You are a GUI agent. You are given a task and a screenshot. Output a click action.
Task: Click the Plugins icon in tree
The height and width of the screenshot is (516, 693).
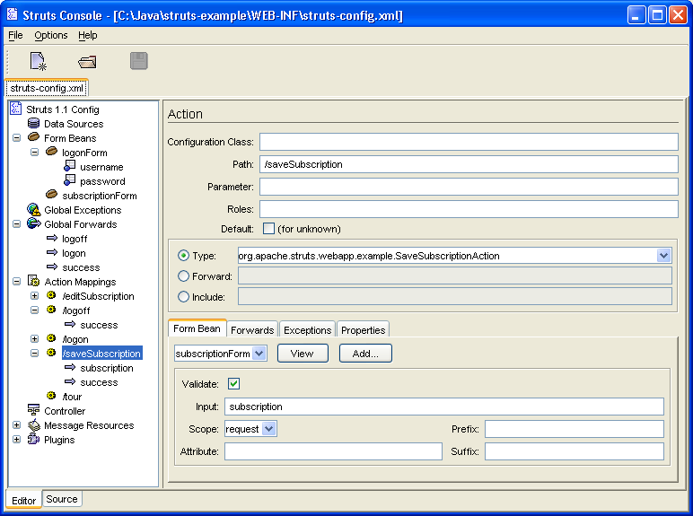[x=33, y=440]
